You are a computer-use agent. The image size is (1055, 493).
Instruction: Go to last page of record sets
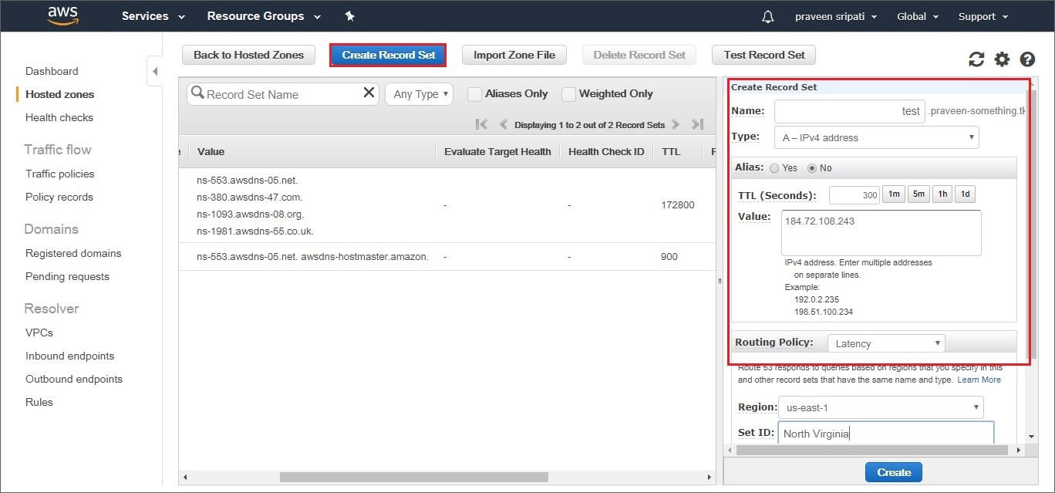click(x=697, y=124)
